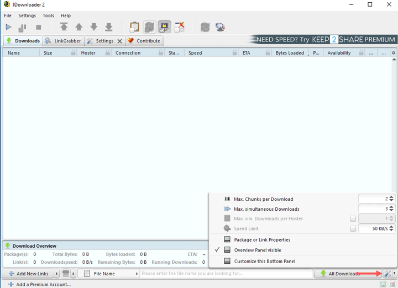Click the Download Overview green arrow icon
Viewport: 398px width, 288px height.
tap(8, 246)
